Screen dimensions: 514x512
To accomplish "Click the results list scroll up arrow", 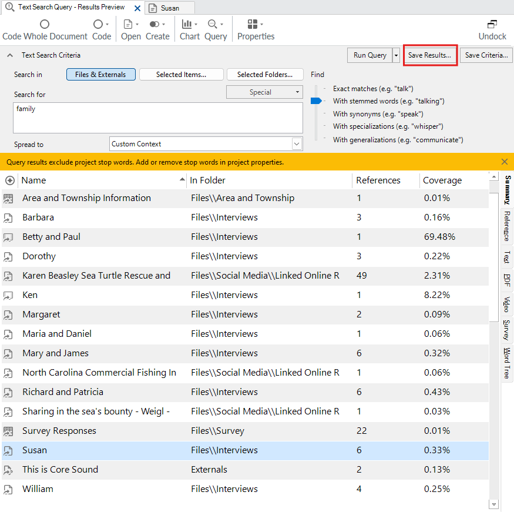I will [x=493, y=177].
